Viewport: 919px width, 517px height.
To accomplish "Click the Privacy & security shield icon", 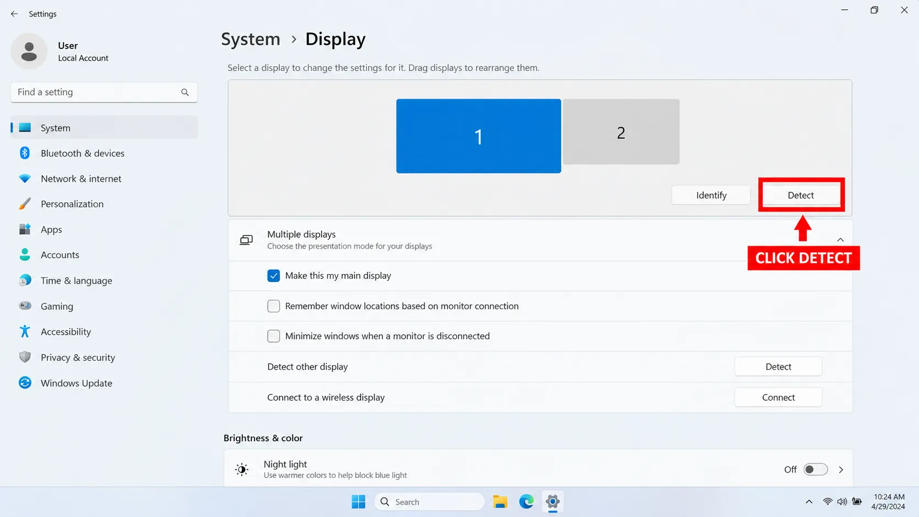I will tap(25, 357).
